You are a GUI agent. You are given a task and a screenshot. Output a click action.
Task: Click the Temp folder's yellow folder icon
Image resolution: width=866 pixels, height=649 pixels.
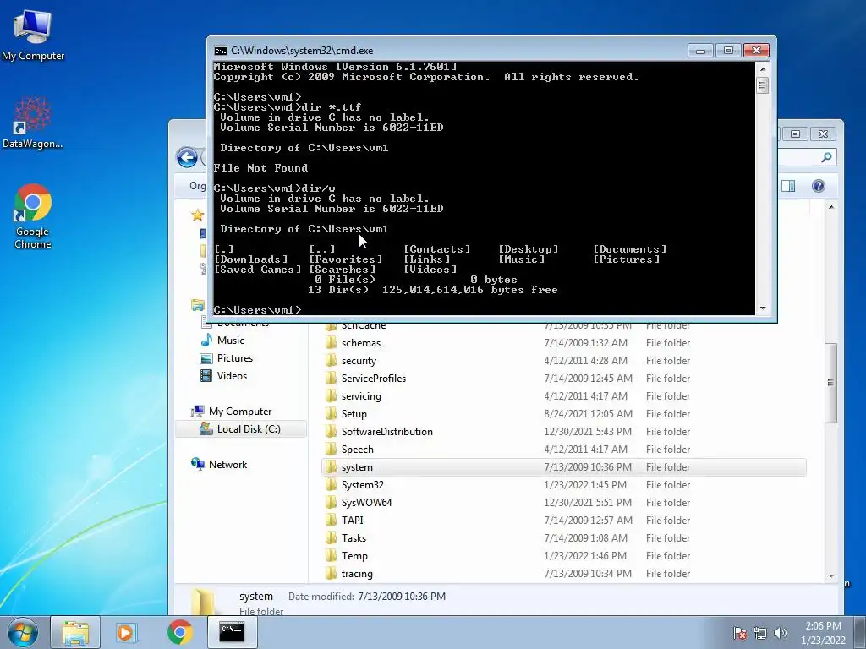point(331,556)
